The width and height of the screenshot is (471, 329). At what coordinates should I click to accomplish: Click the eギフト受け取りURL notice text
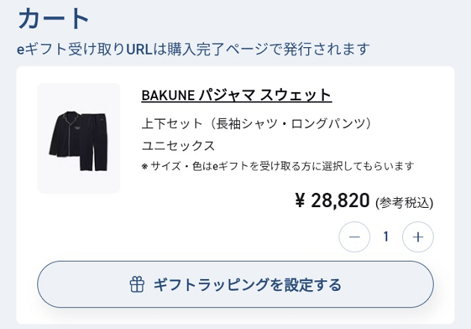pos(194,49)
